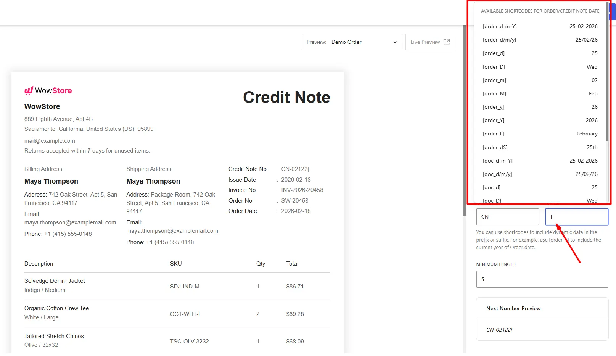616x356 pixels.
Task: Click invoice number INV-2026-20458
Action: click(302, 190)
